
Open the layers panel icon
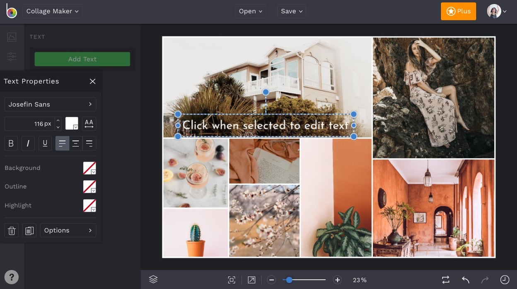tap(153, 279)
